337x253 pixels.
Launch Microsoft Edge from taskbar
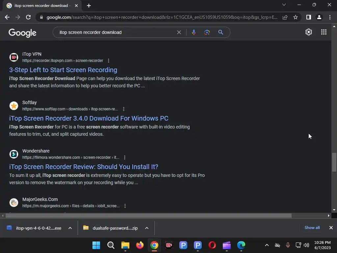pyautogui.click(x=241, y=245)
